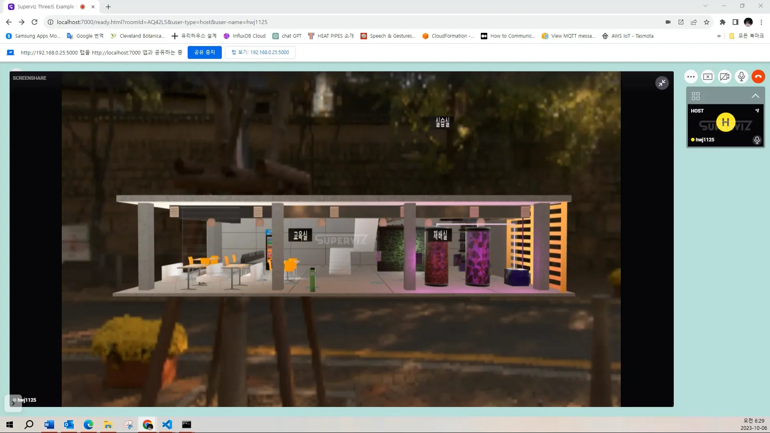This screenshot has width=770, height=433.
Task: Open File Explorer from the taskbar
Action: (x=108, y=425)
